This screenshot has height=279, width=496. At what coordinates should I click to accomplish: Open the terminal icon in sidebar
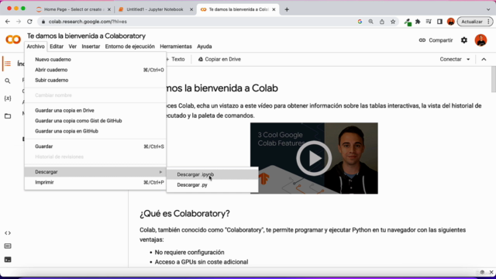point(8,260)
